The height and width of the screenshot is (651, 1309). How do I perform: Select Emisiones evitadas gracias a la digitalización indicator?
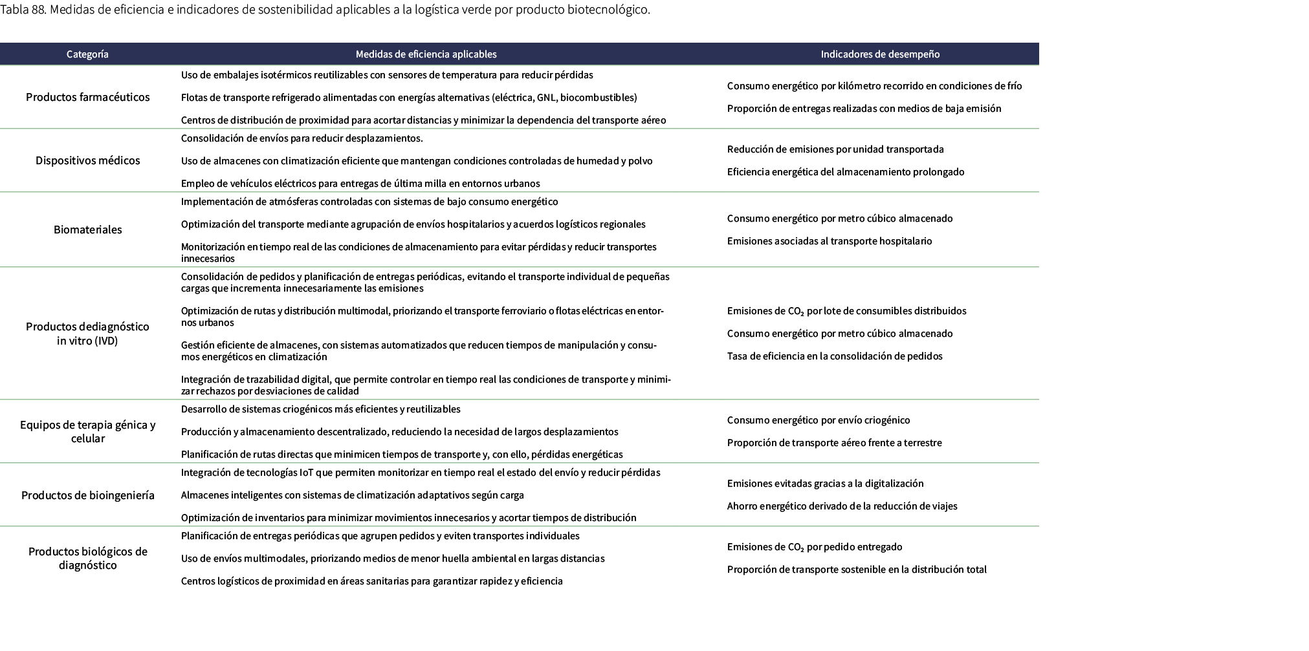click(x=825, y=483)
